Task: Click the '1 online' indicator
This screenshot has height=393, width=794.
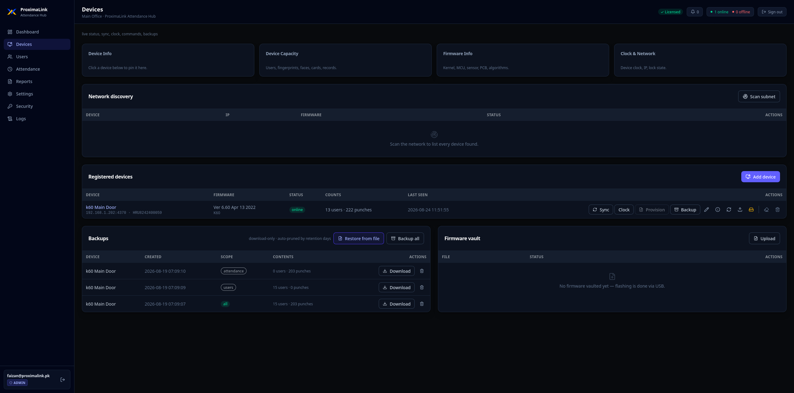Action: click(x=719, y=12)
